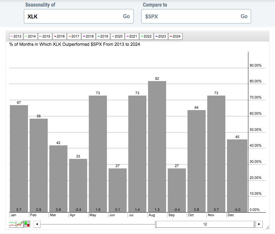
Task: Click the May average return value 1.9
Action: pos(98,210)
